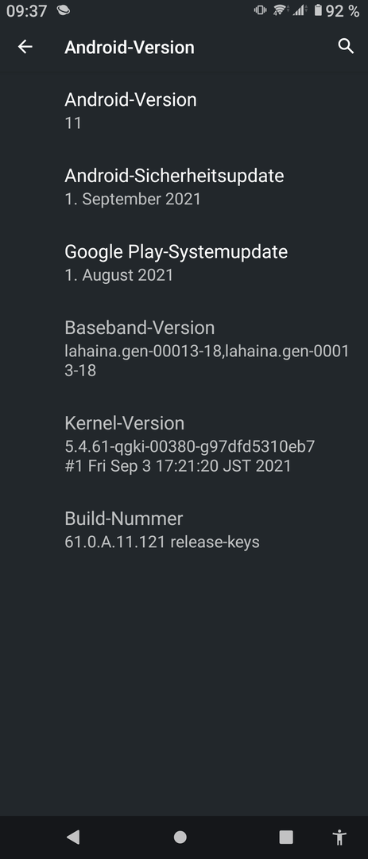
Task: Open recent apps square button
Action: click(x=286, y=837)
